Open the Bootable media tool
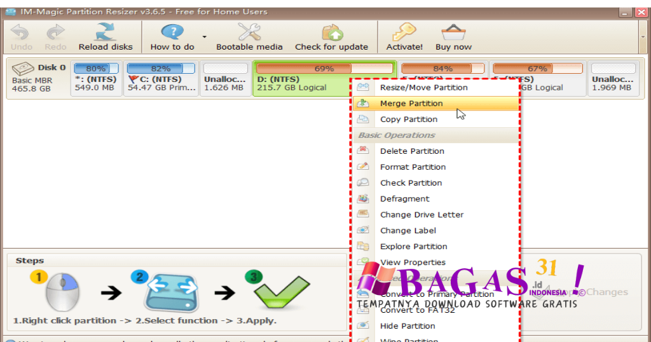This screenshot has height=342, width=651. pyautogui.click(x=249, y=38)
